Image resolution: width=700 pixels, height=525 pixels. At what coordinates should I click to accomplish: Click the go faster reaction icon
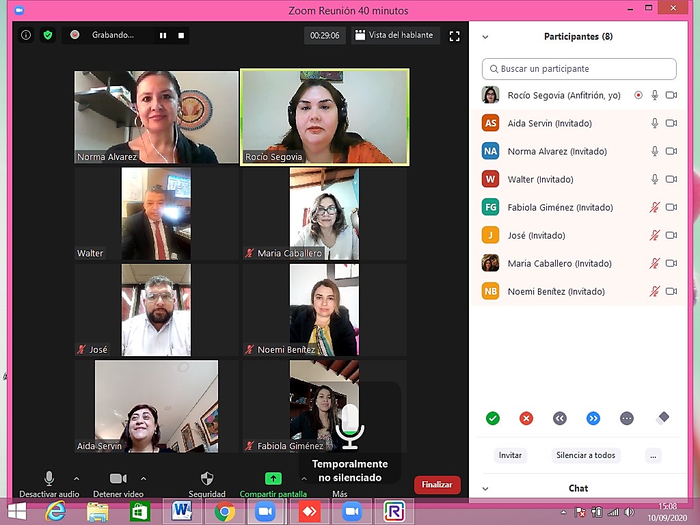point(593,418)
